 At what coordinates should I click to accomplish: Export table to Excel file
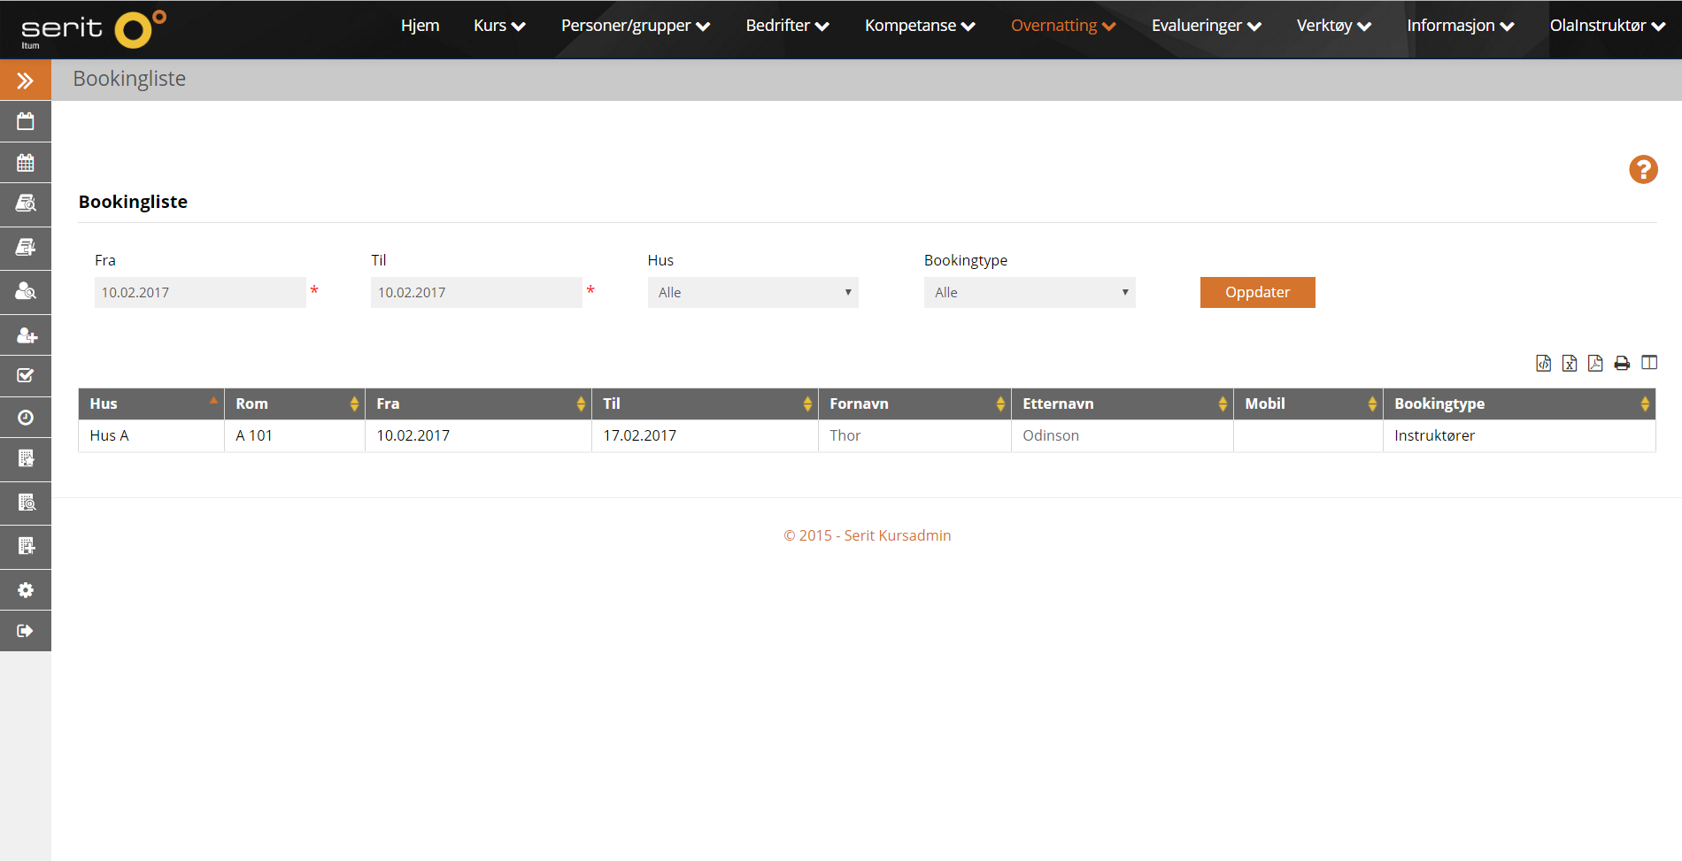tap(1570, 363)
